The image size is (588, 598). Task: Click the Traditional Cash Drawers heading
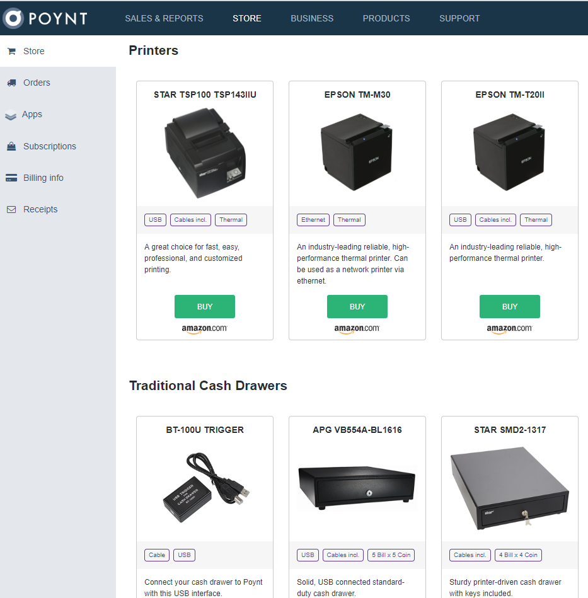(208, 386)
